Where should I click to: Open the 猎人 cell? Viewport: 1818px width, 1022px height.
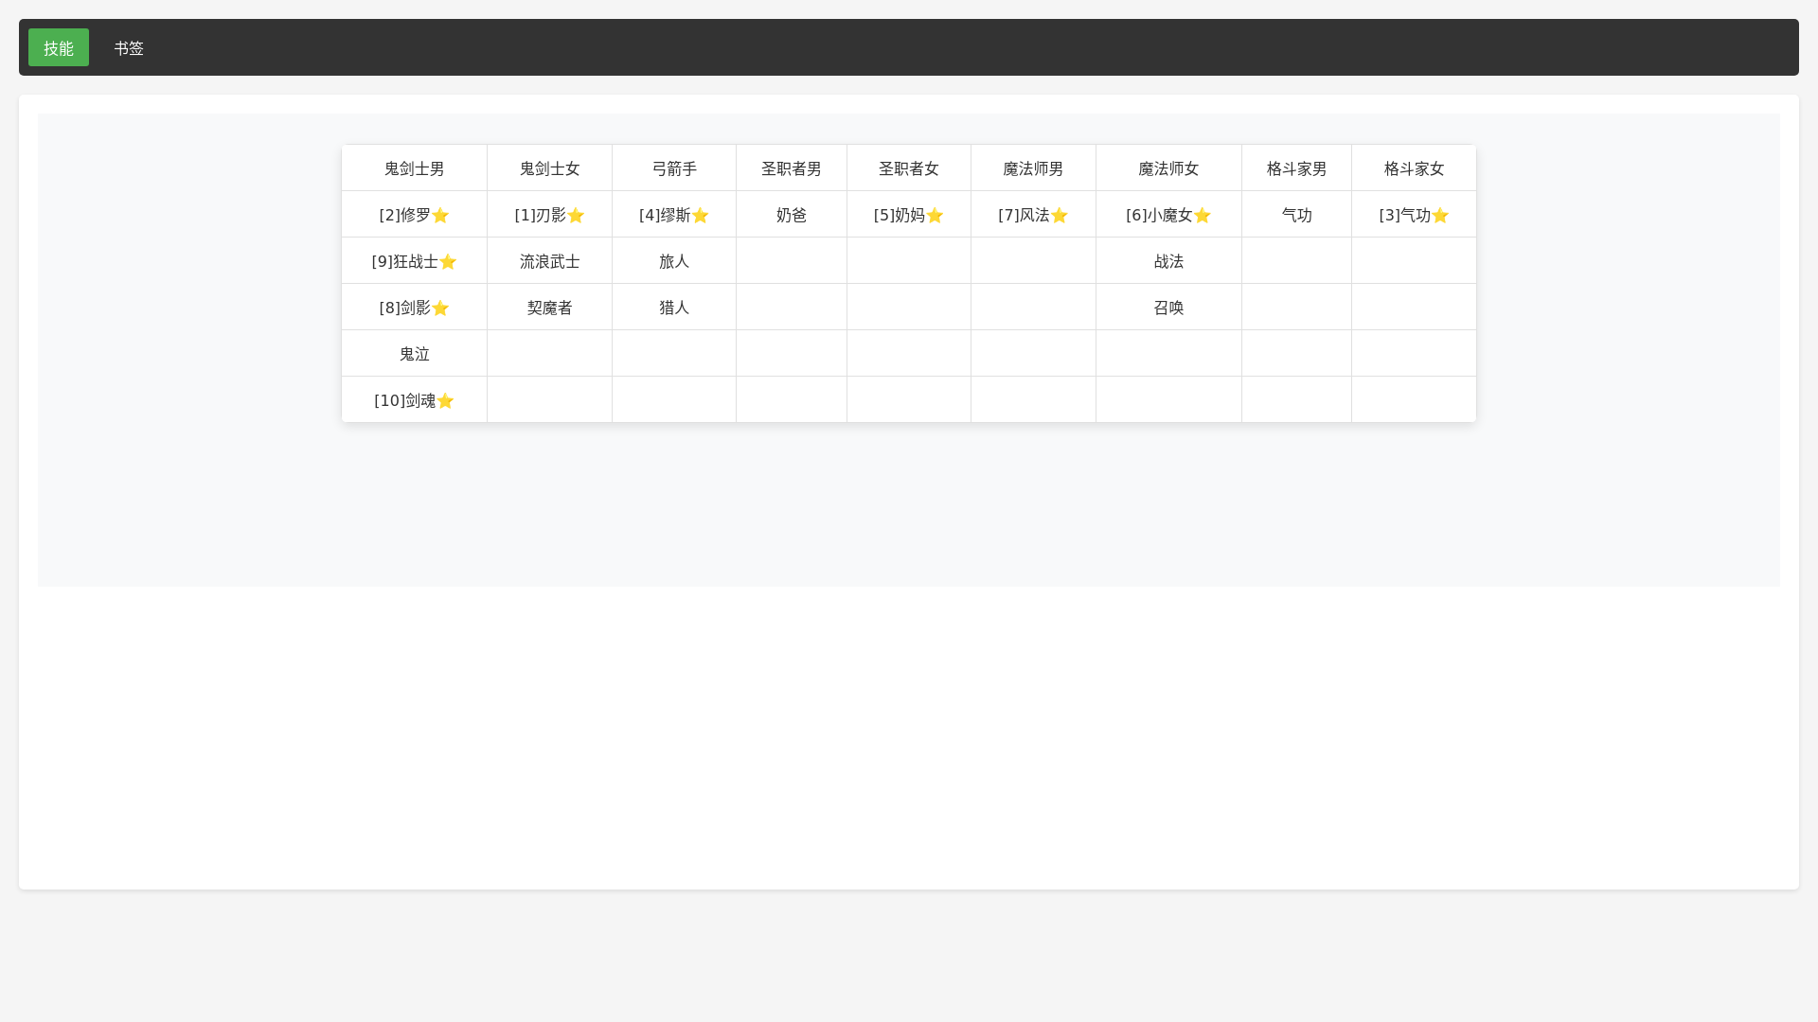[674, 308]
